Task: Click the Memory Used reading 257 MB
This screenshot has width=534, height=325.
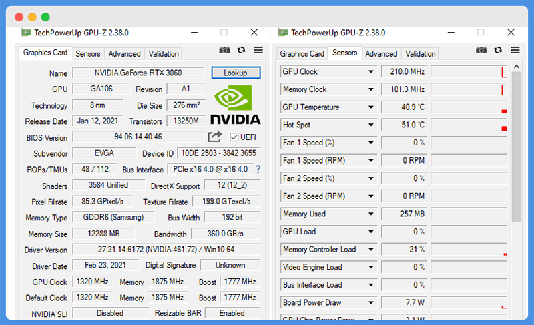Action: pyautogui.click(x=405, y=214)
